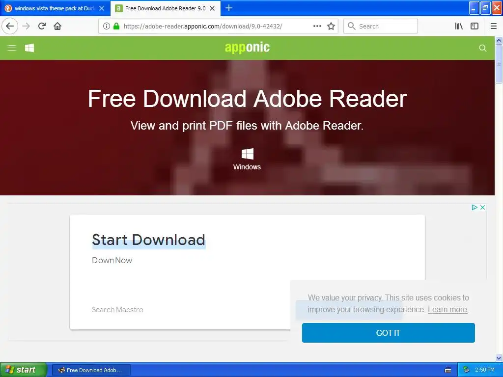This screenshot has height=377, width=503.
Task: Accept cookies with GOT IT button
Action: coord(388,333)
